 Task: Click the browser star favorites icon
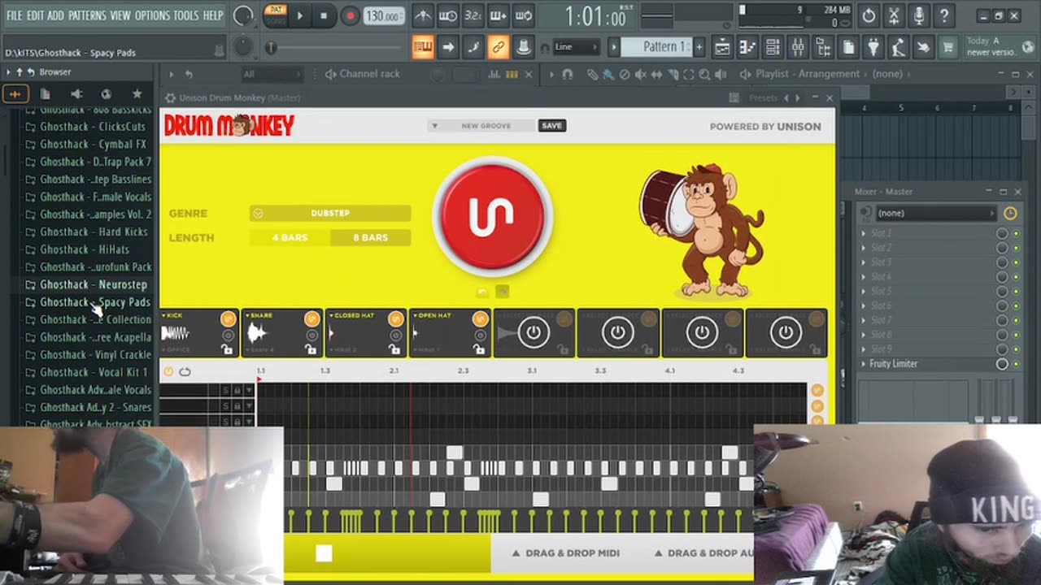[137, 94]
